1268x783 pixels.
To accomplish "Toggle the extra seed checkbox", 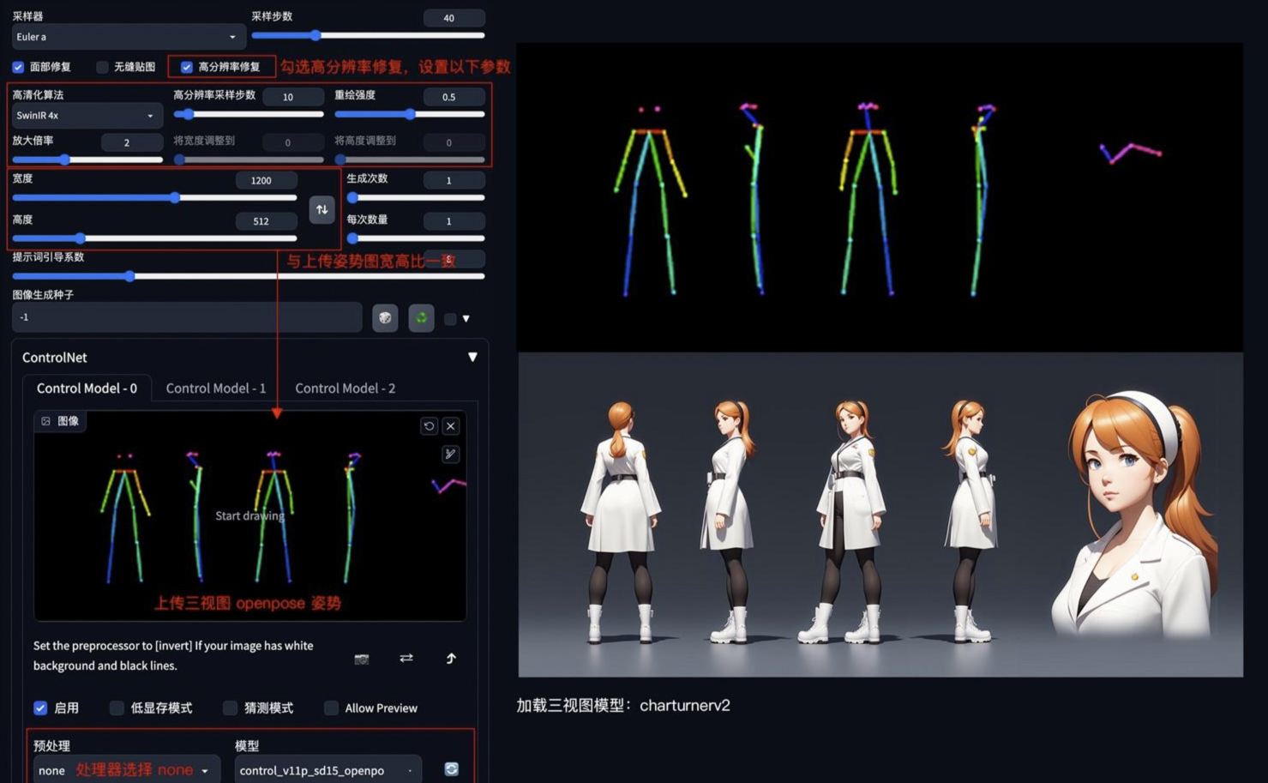I will [450, 319].
